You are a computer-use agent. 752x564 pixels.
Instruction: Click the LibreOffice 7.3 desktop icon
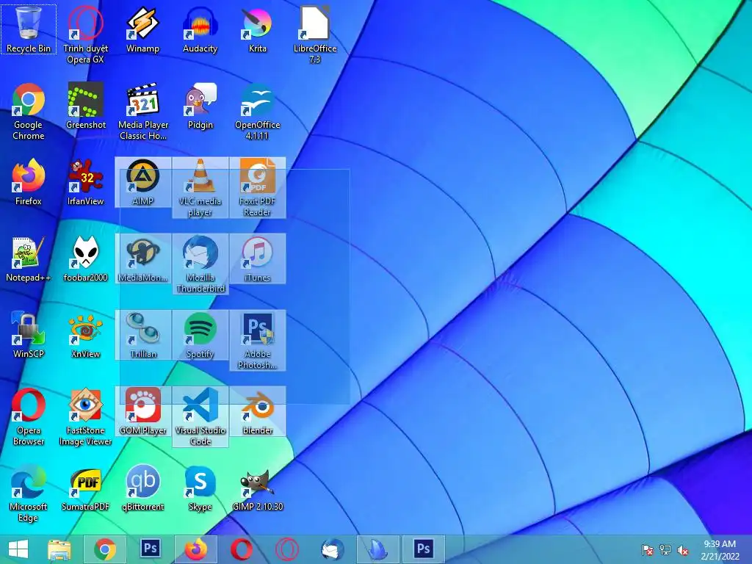(314, 35)
